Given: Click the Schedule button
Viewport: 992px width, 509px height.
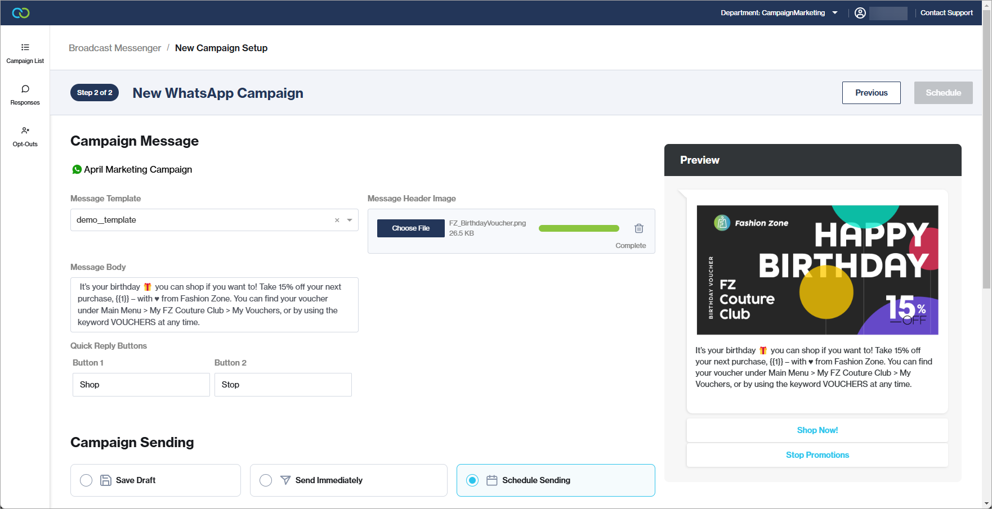Looking at the screenshot, I should (943, 93).
